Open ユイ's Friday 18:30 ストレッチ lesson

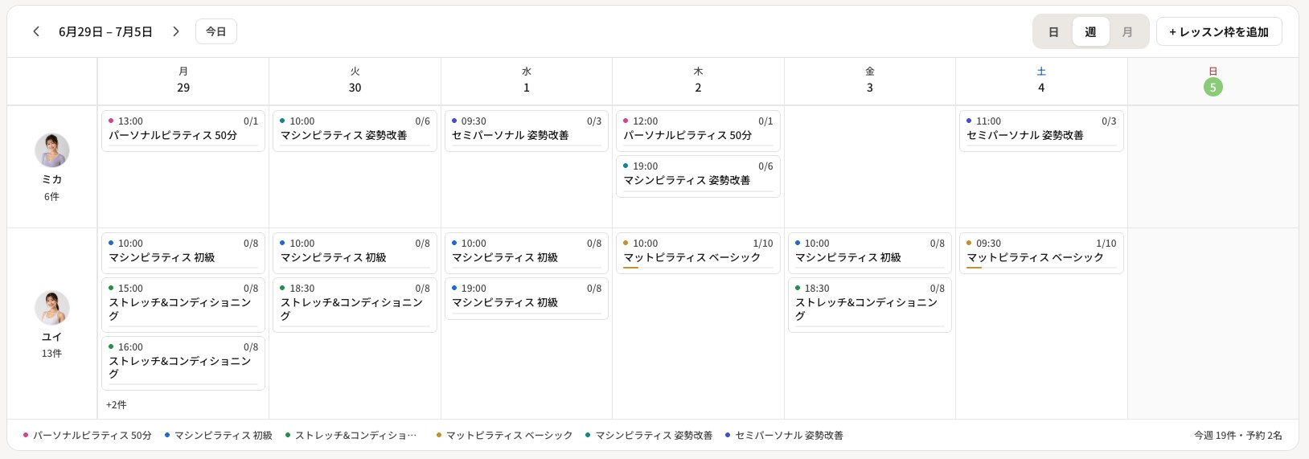pos(869,305)
